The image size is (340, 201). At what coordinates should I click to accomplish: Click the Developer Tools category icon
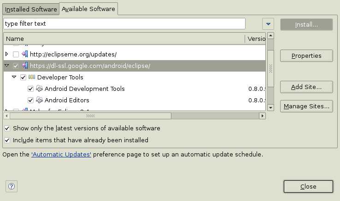pyautogui.click(x=32, y=77)
